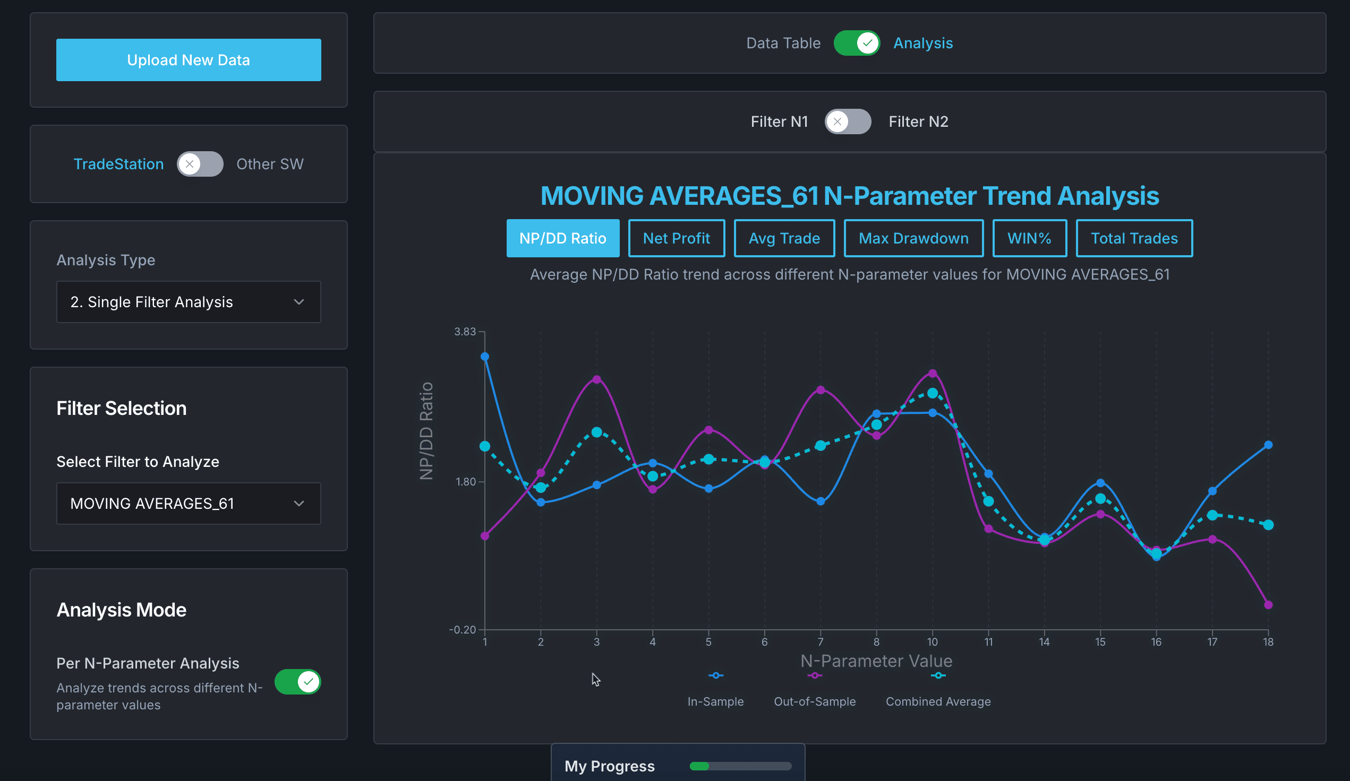Click the Analysis Type dropdown chevron icon
The height and width of the screenshot is (781, 1350).
point(299,302)
